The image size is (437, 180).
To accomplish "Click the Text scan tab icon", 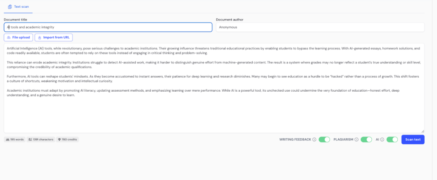I will [x=10, y=7].
